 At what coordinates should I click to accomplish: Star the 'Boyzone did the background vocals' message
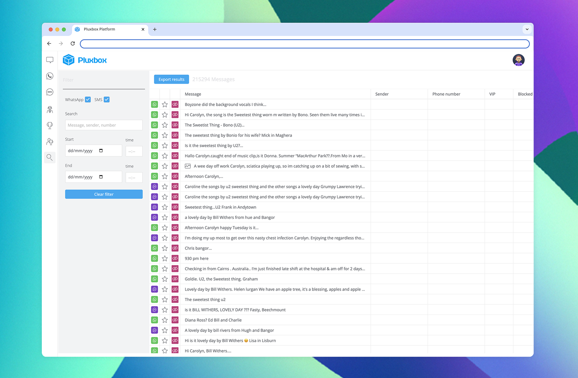tap(165, 105)
